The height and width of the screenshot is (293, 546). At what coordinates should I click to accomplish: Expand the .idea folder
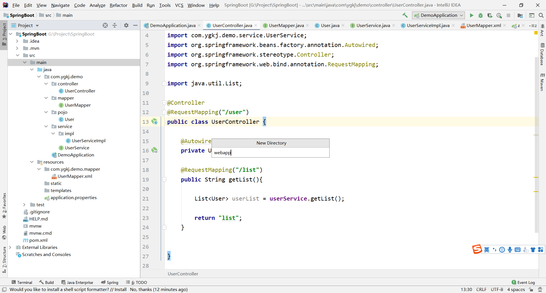point(17,41)
